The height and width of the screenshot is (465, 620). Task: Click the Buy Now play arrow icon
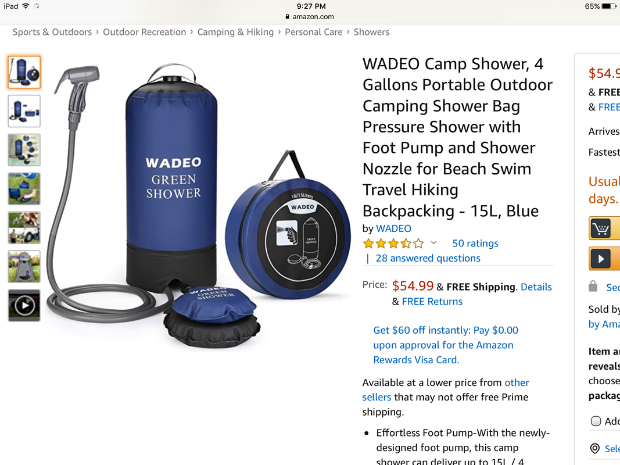pos(601,259)
